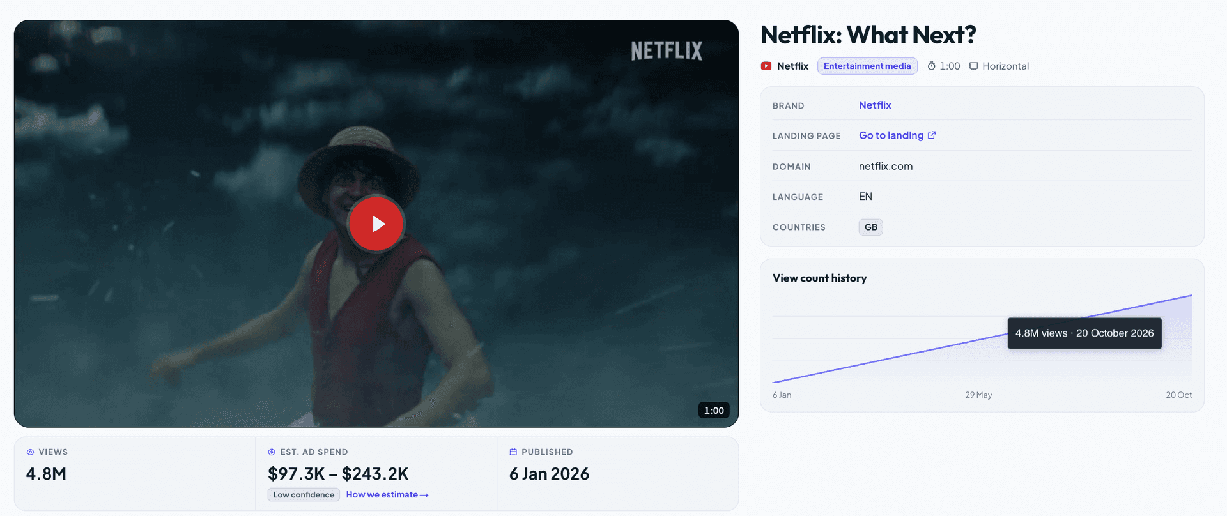Click the 1:00 duration badge on the video
Image resolution: width=1227 pixels, height=516 pixels.
714,411
